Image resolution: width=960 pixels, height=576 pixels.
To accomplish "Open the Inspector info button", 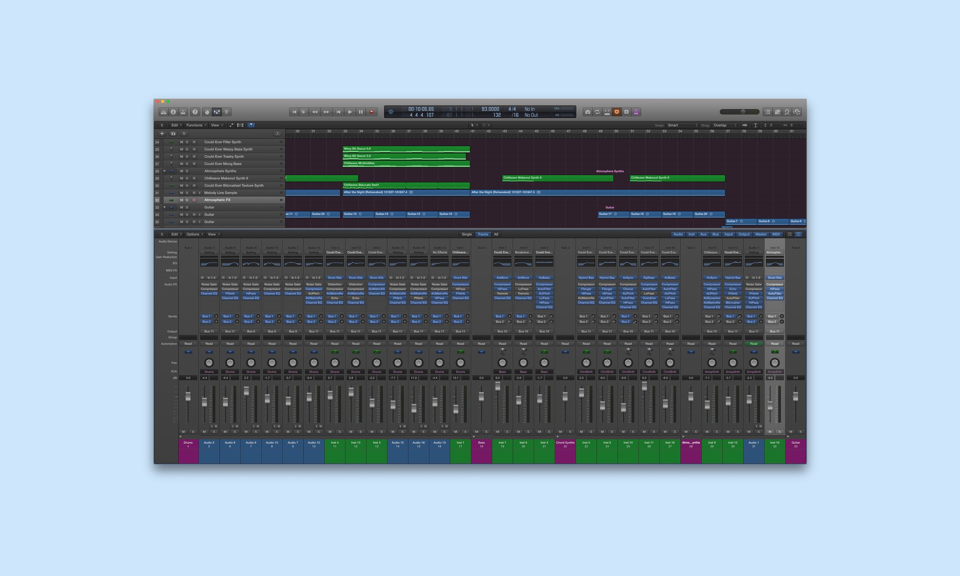I will coord(174,112).
